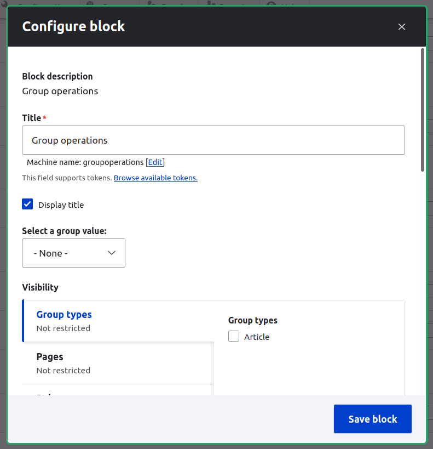Viewport: 433px width, 449px height.
Task: Uncheck the Display title checkbox
Action: pyautogui.click(x=27, y=204)
